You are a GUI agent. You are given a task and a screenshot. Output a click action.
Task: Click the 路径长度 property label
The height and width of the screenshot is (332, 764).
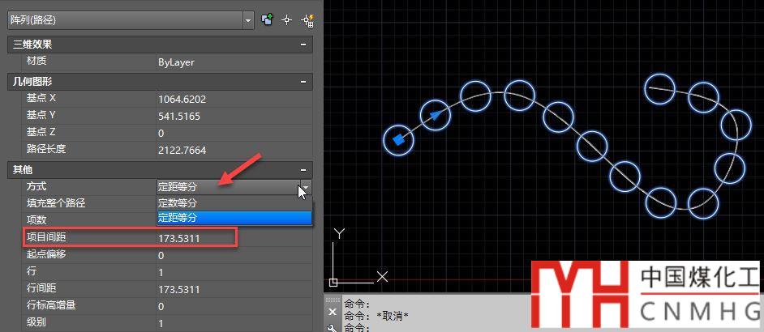coord(45,150)
